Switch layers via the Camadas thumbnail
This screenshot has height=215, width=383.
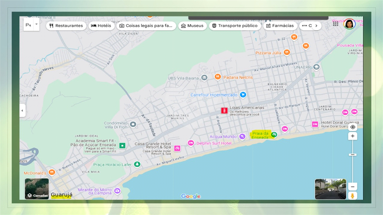37,189
